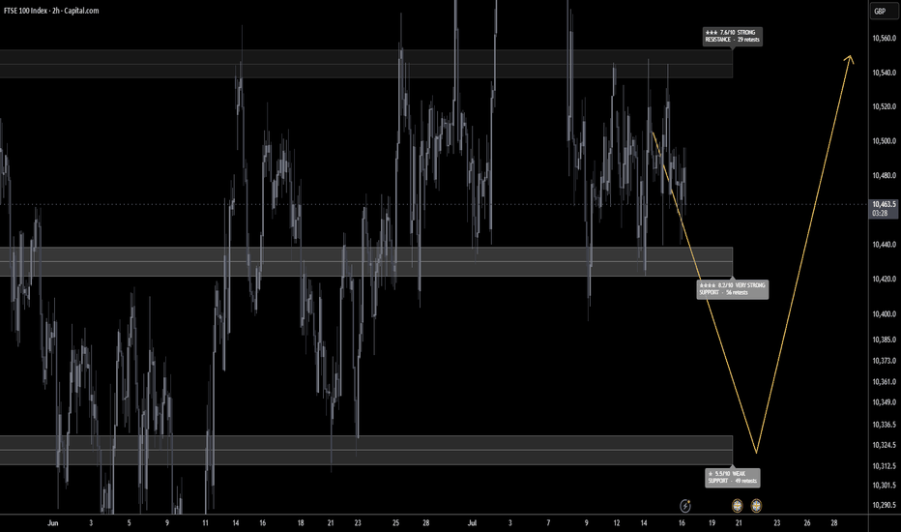This screenshot has height=532, width=901.
Task: Click the FTSE 100 Index chart title
Action: pos(51,11)
